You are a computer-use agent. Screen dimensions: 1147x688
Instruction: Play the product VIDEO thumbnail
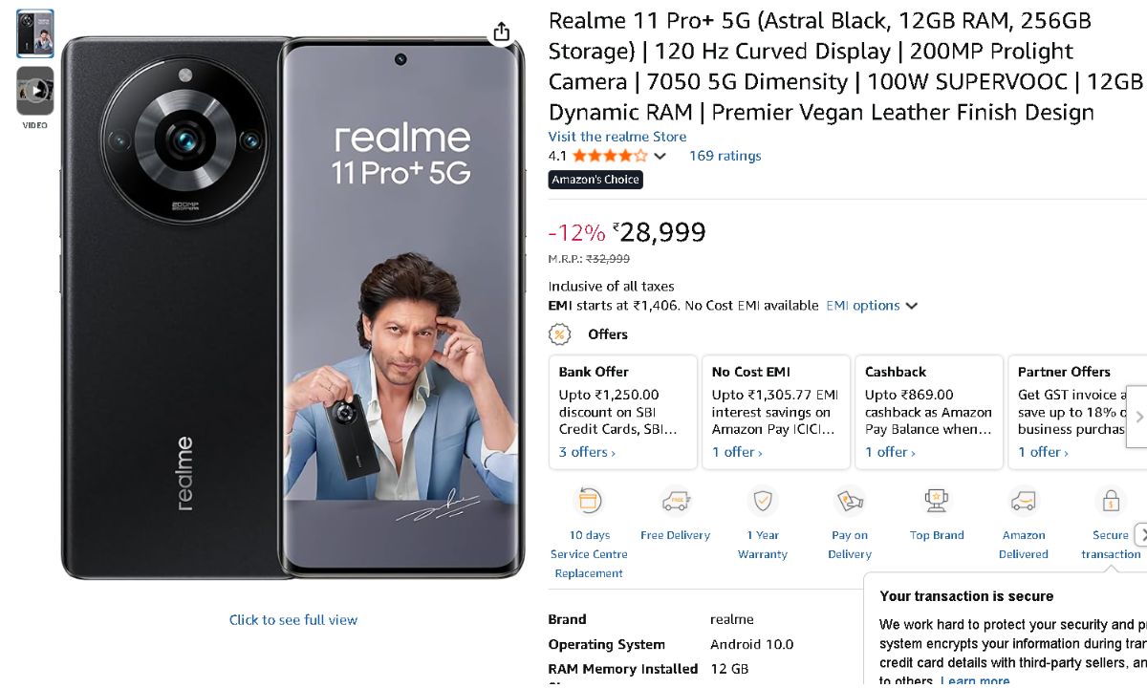click(x=35, y=92)
